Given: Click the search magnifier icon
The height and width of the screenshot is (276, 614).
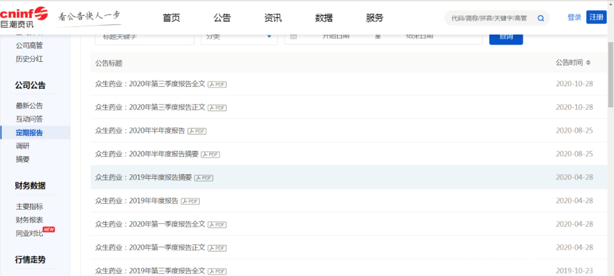Looking at the screenshot, I should click(x=541, y=18).
